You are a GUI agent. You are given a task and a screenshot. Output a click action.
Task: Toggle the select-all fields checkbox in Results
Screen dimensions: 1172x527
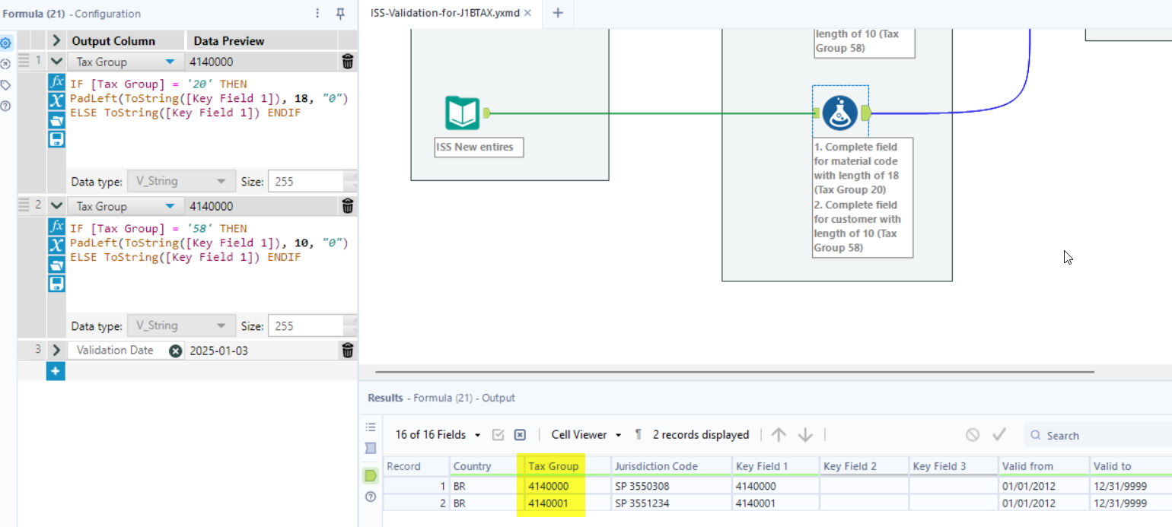pyautogui.click(x=498, y=434)
